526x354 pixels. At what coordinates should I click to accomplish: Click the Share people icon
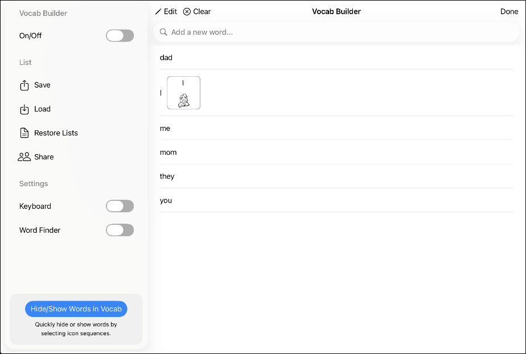(24, 157)
